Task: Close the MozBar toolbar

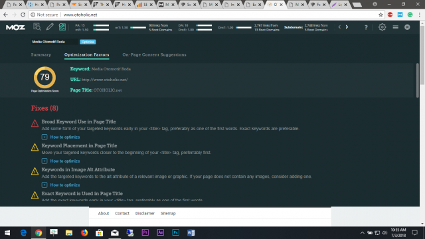Action: click(x=407, y=27)
